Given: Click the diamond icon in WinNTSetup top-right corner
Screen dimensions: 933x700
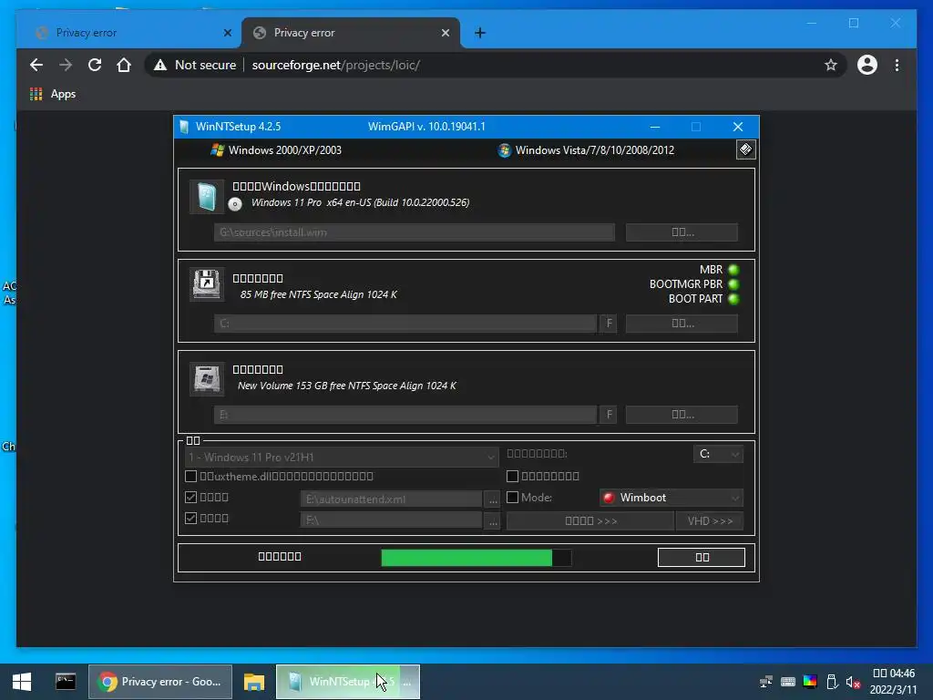Looking at the screenshot, I should [x=745, y=149].
